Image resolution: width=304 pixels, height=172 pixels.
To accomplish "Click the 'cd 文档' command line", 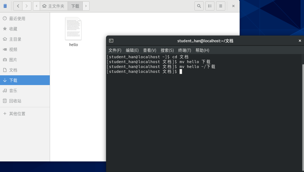I will 148,57.
